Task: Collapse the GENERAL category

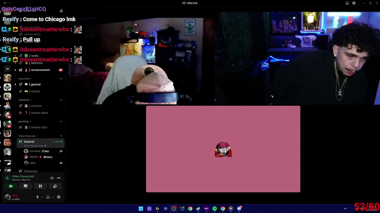Action: point(26,100)
